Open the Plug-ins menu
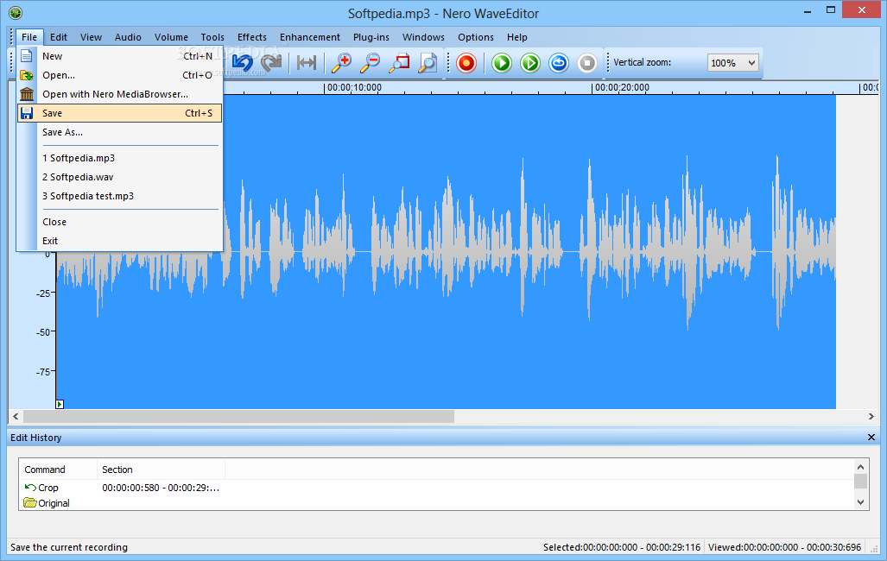The image size is (887, 561). (x=371, y=37)
